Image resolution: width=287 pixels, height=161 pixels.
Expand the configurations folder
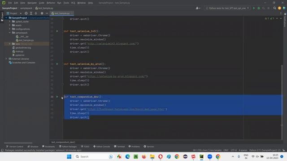(x=10, y=29)
